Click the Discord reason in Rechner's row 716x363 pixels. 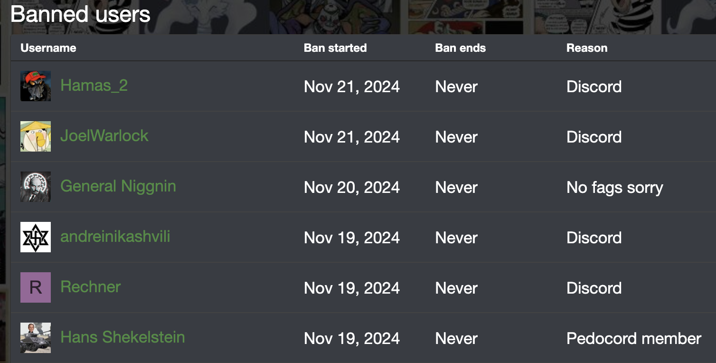[x=594, y=288]
